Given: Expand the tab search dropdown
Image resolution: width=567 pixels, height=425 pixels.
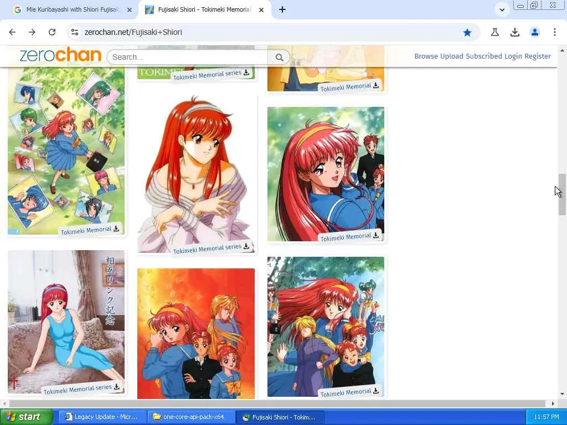Looking at the screenshot, I should point(502,10).
